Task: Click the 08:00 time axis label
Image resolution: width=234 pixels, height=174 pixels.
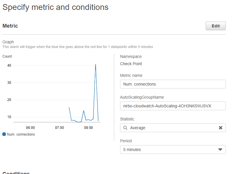Action: [x=88, y=128]
